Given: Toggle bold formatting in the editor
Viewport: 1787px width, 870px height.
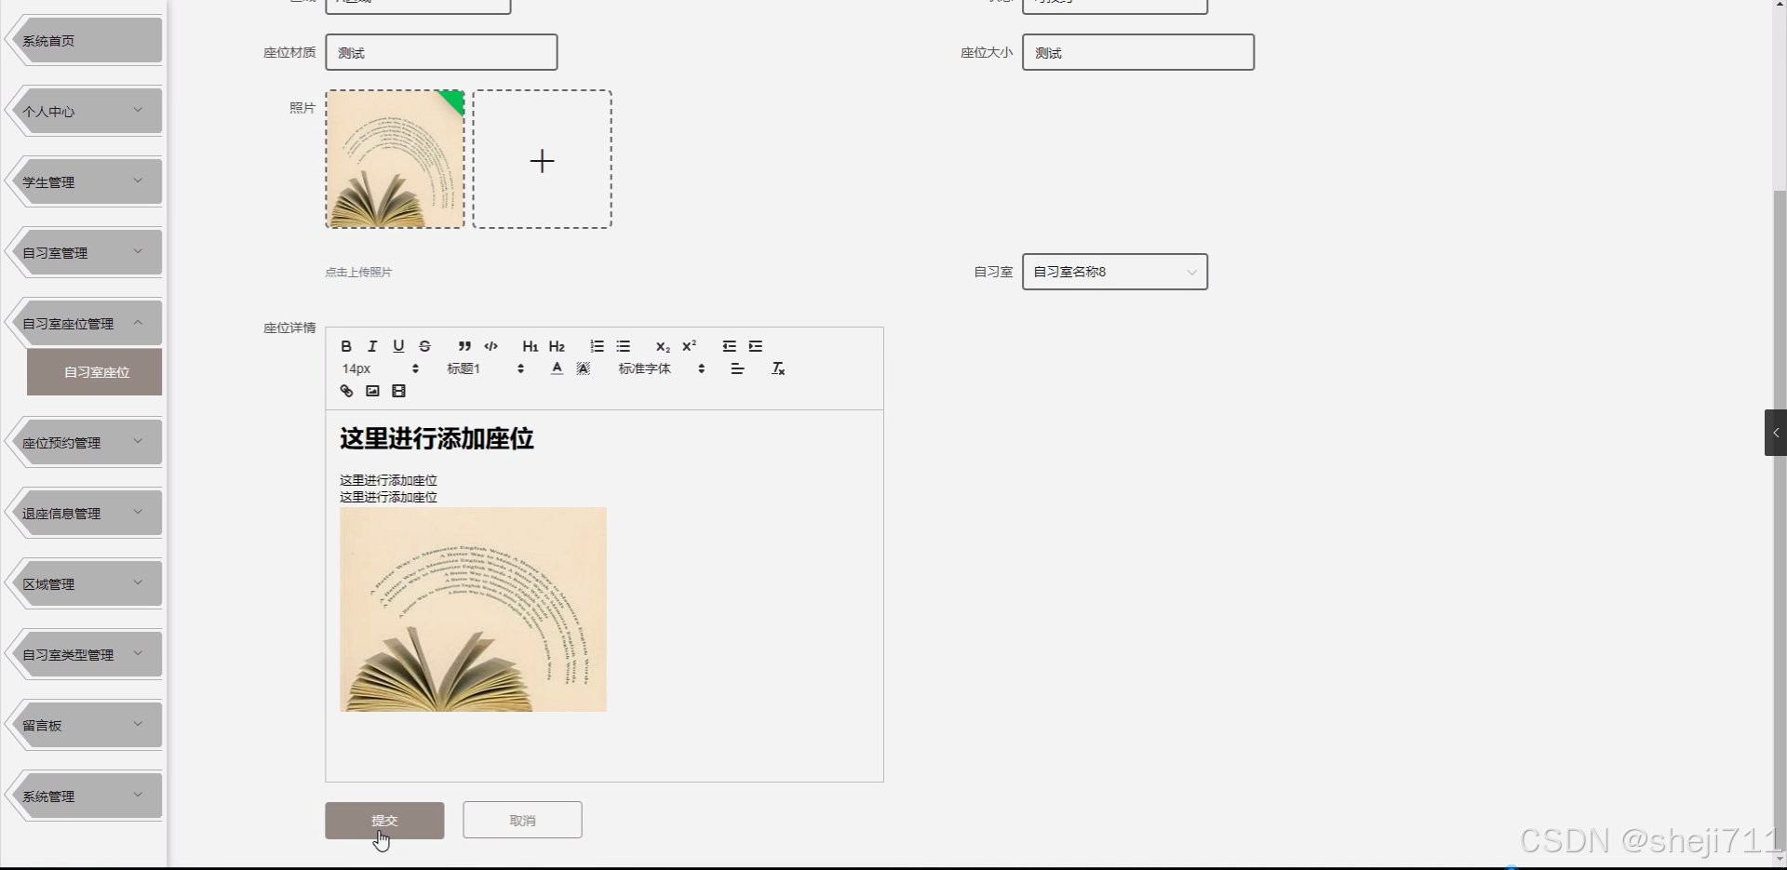Looking at the screenshot, I should 345,346.
